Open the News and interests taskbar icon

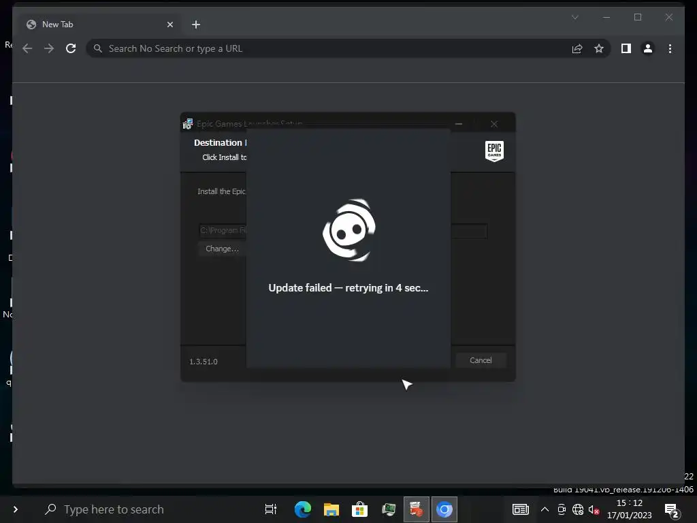pyautogui.click(x=521, y=509)
